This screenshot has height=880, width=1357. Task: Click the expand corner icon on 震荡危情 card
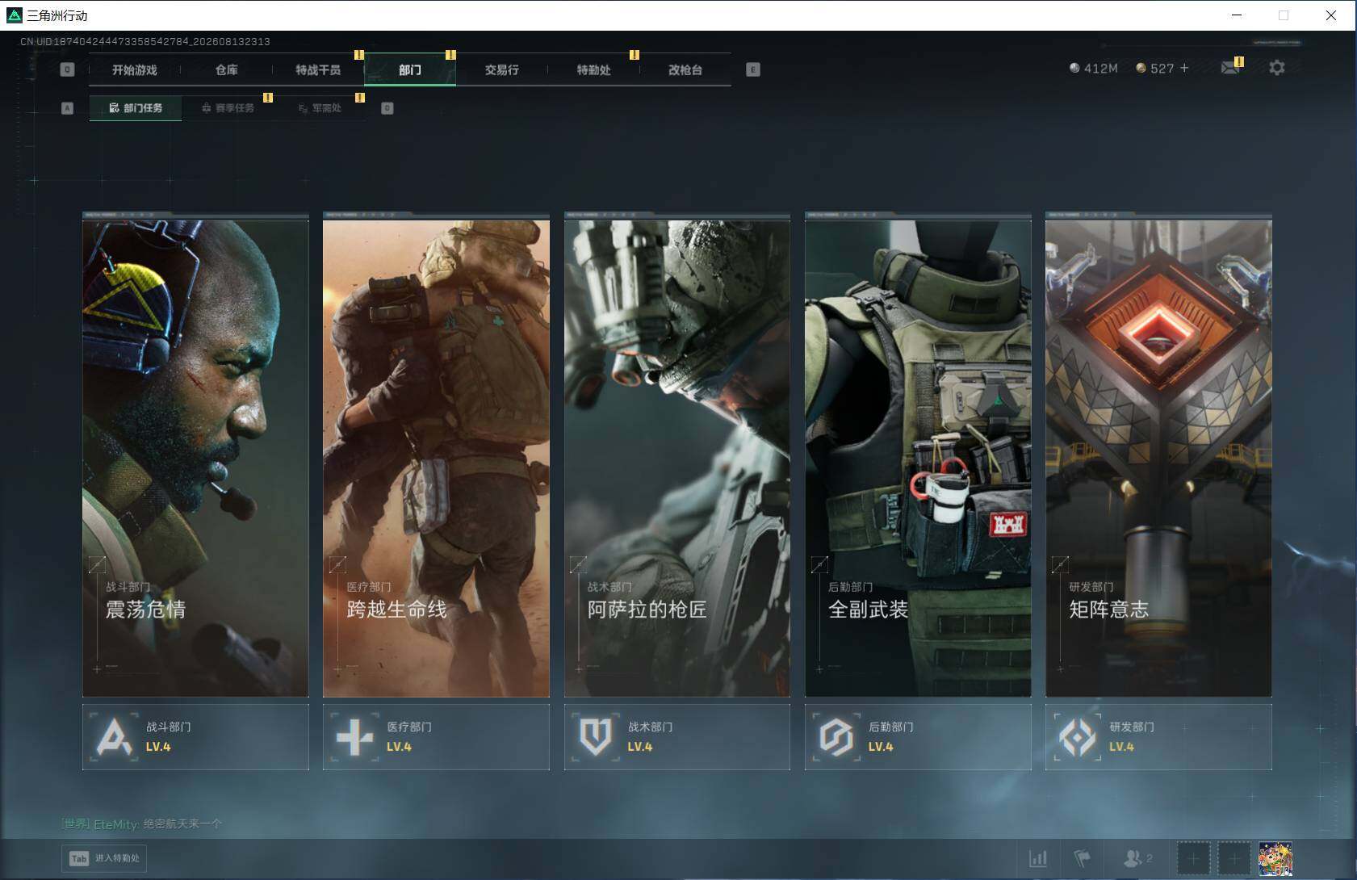97,564
